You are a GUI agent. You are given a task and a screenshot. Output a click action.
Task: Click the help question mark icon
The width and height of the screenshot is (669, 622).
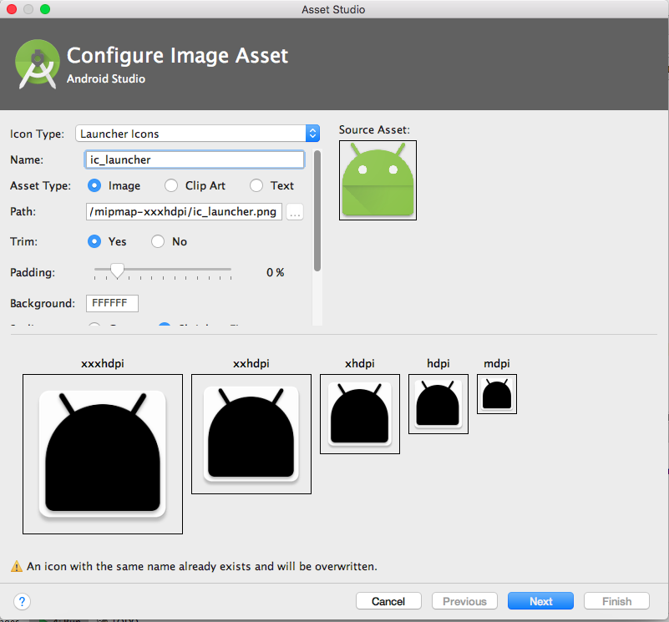tap(23, 601)
